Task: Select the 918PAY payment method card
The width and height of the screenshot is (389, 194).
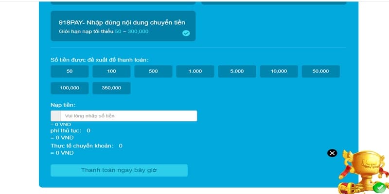Action: pyautogui.click(x=123, y=26)
